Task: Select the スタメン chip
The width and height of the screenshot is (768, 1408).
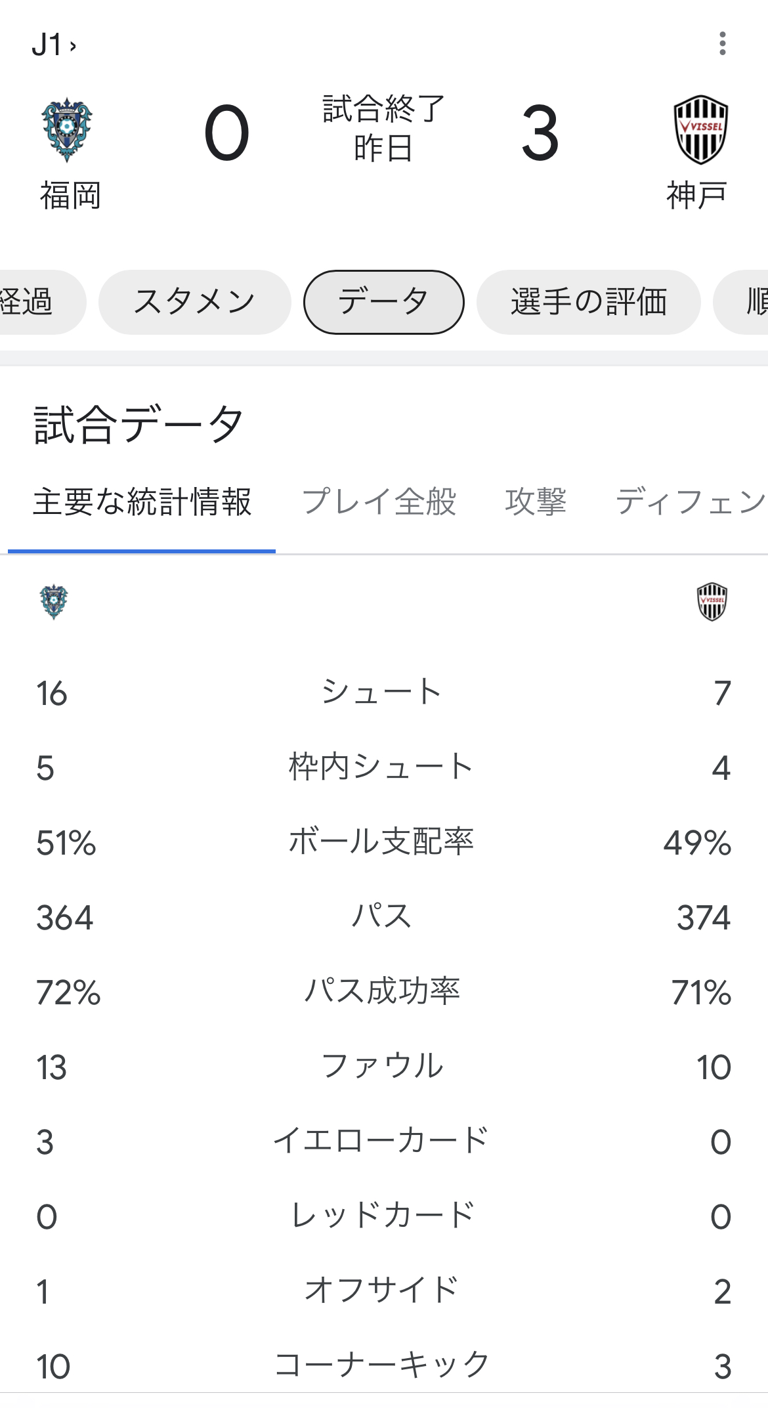Action: click(x=194, y=302)
